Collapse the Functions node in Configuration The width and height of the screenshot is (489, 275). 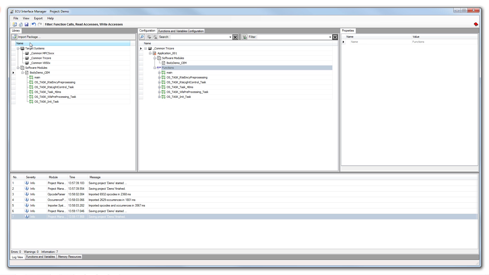[x=155, y=68]
